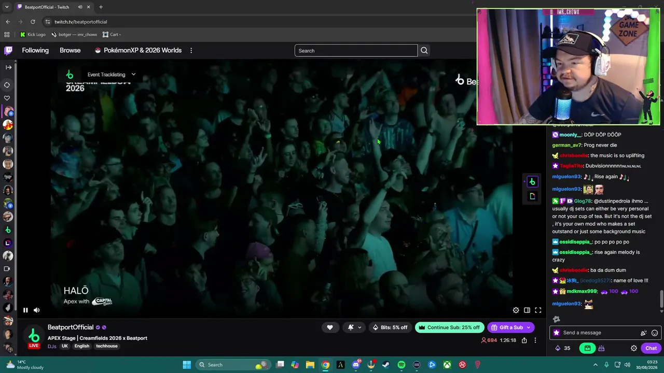Open the Following tab
This screenshot has width=664, height=373.
(35, 50)
